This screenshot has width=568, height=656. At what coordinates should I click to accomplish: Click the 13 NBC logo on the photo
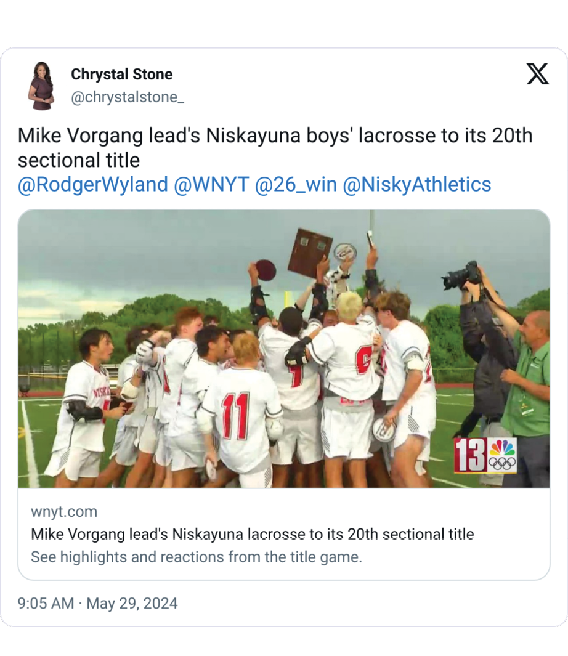click(x=485, y=456)
